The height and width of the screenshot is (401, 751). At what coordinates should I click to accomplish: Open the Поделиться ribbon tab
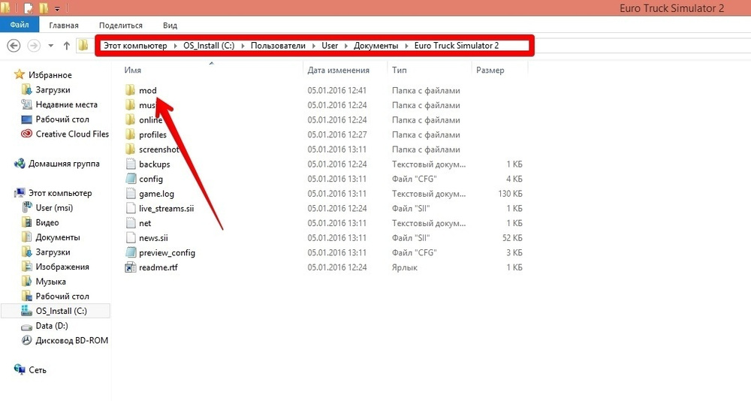click(121, 25)
